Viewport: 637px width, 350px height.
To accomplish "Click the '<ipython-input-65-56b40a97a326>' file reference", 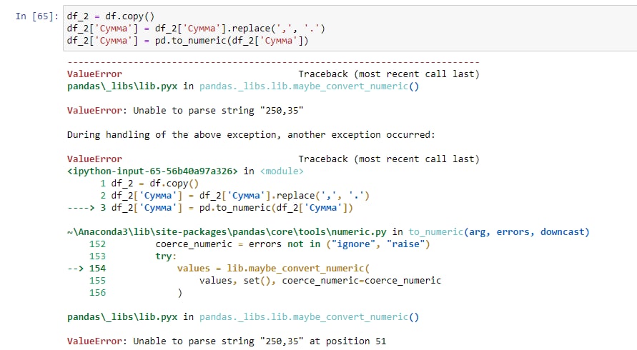I will point(152,171).
